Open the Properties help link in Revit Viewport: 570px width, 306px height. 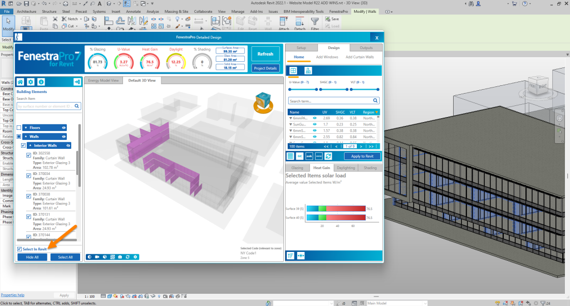[x=12, y=295]
